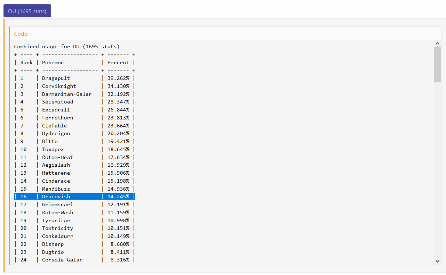446x275 pixels.
Task: Select the Toxapex entry
Action: coord(53,149)
